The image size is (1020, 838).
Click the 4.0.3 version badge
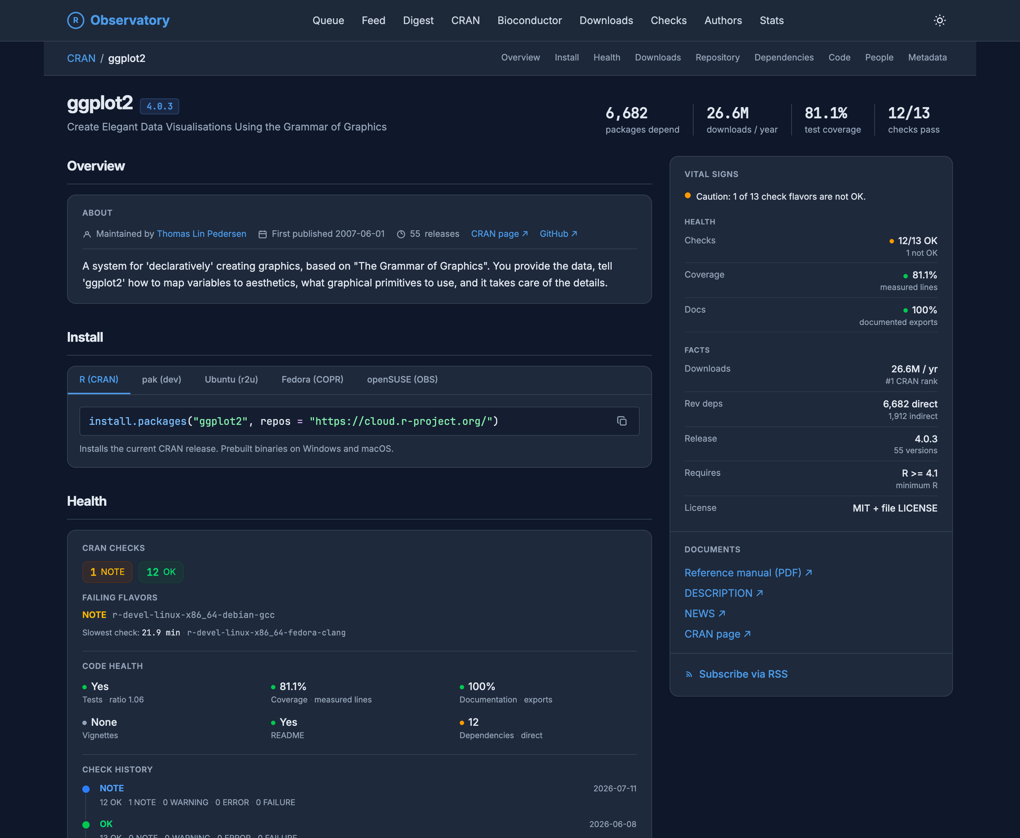(x=160, y=106)
